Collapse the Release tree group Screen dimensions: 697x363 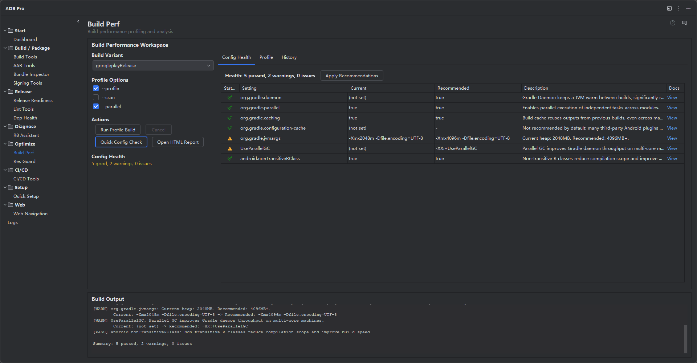point(5,91)
